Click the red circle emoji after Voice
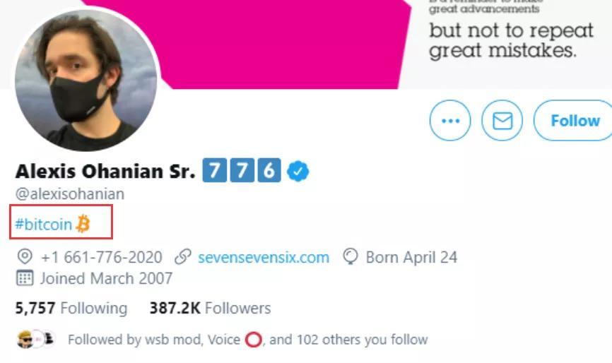The image size is (612, 363). coord(253,340)
